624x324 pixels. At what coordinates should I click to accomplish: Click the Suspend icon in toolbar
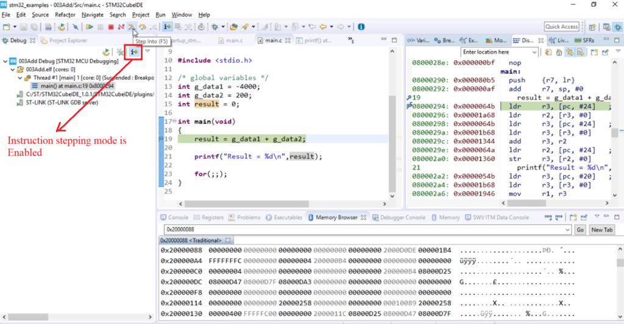tap(101, 27)
